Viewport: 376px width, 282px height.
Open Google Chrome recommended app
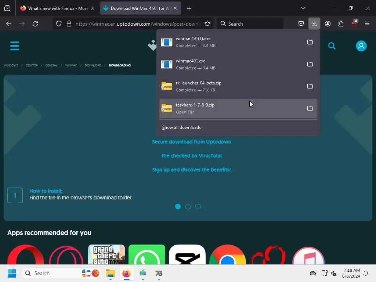pyautogui.click(x=228, y=254)
